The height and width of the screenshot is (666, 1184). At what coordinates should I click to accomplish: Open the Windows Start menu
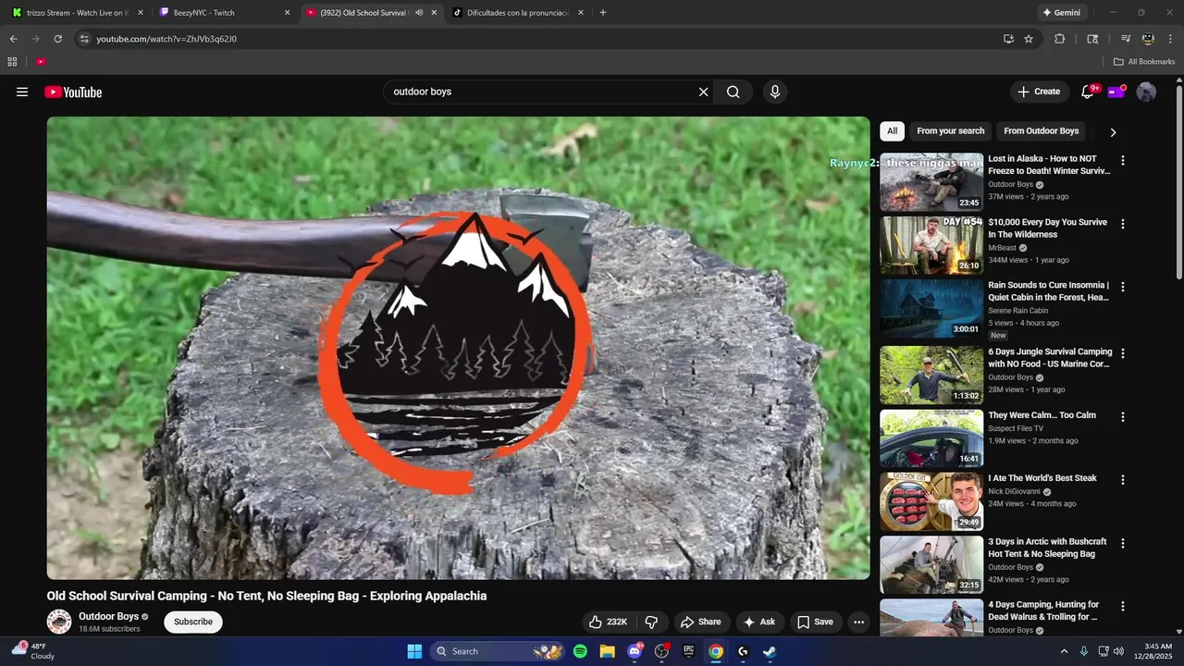pyautogui.click(x=414, y=651)
